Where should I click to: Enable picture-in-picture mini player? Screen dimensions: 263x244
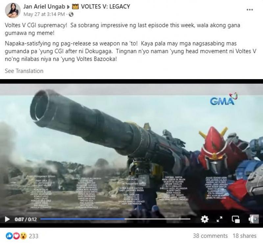tap(236, 219)
